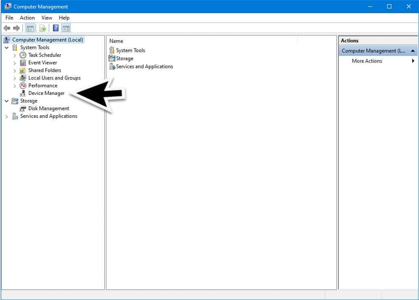The width and height of the screenshot is (419, 300).
Task: Open the View menu
Action: [47, 18]
